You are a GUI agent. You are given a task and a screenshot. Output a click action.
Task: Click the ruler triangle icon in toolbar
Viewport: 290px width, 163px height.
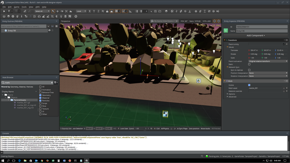(130, 11)
